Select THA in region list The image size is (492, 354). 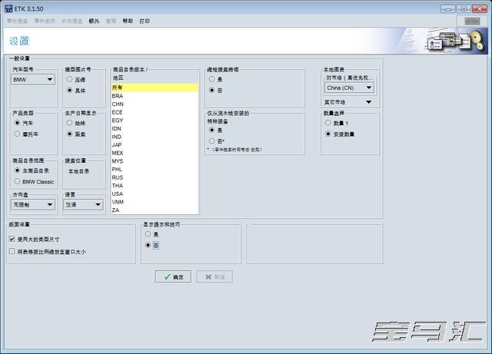coord(155,186)
